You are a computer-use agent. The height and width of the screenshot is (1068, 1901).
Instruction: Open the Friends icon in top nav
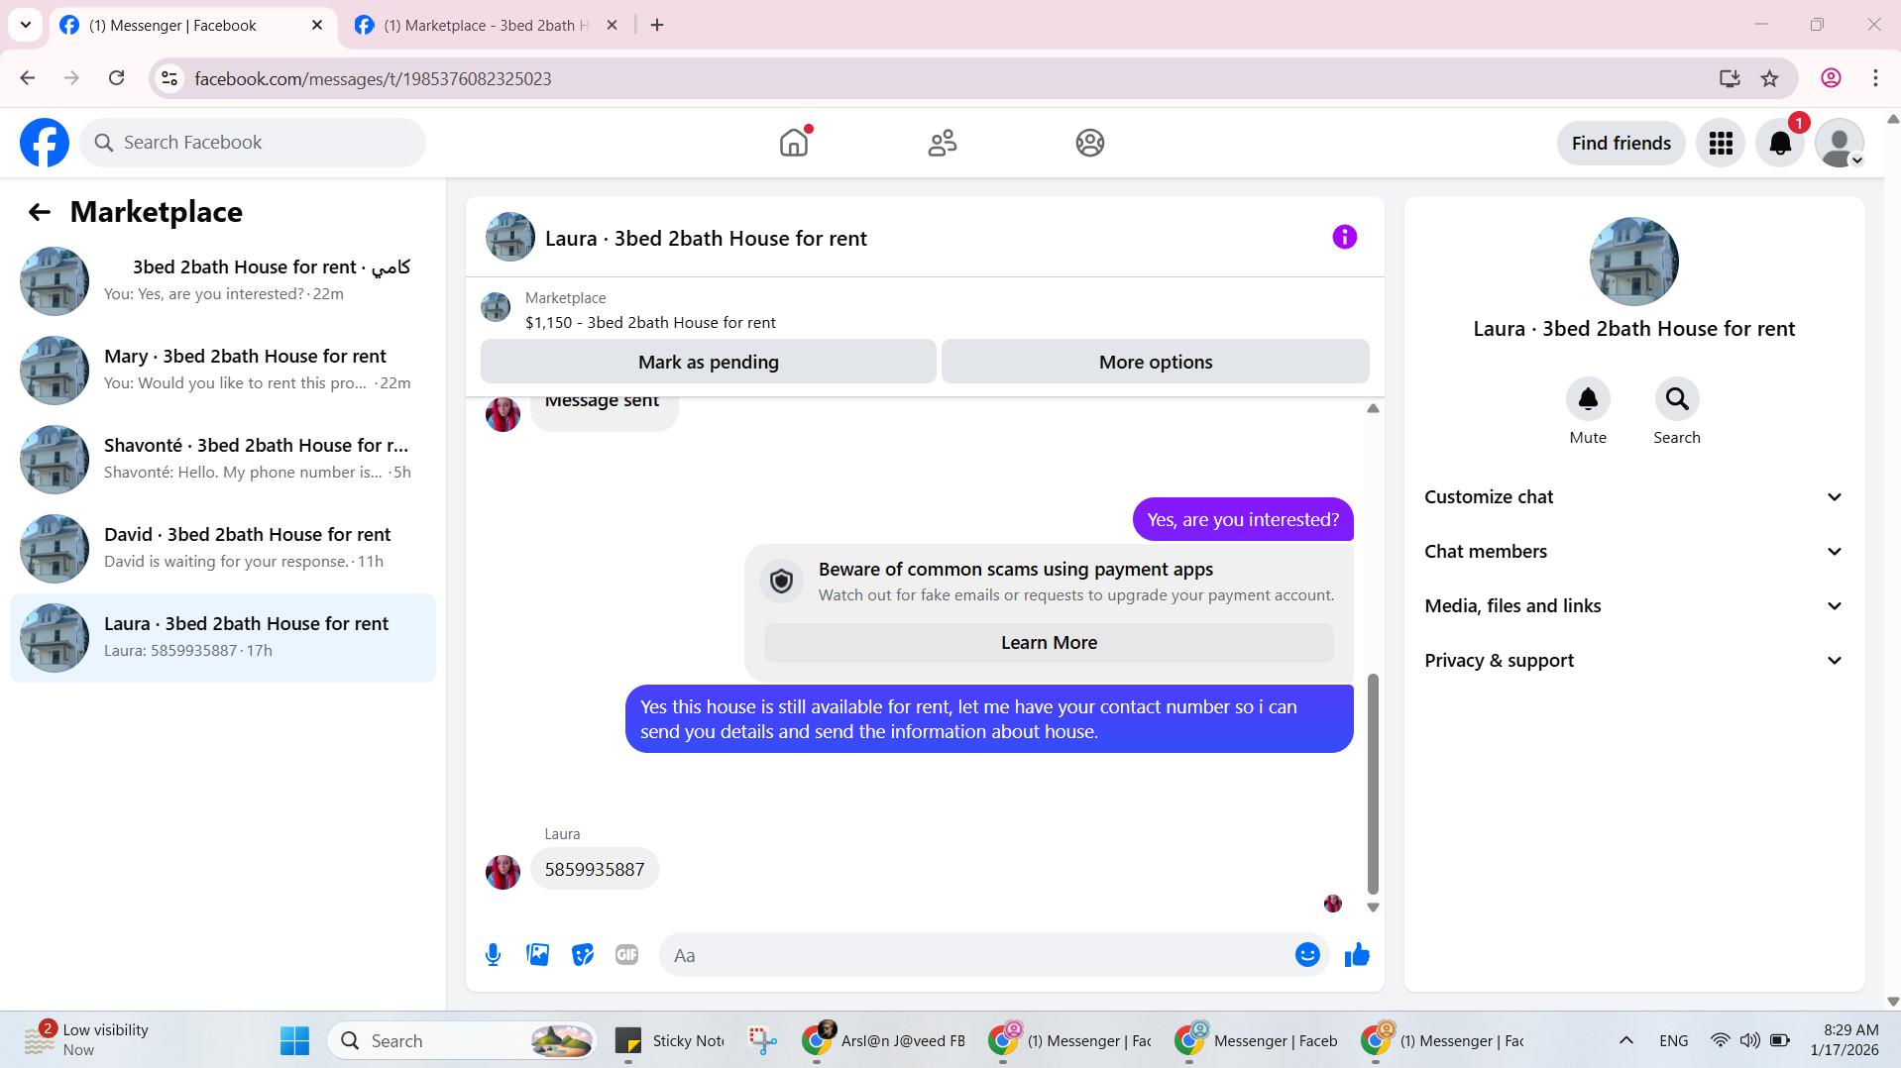coord(942,143)
